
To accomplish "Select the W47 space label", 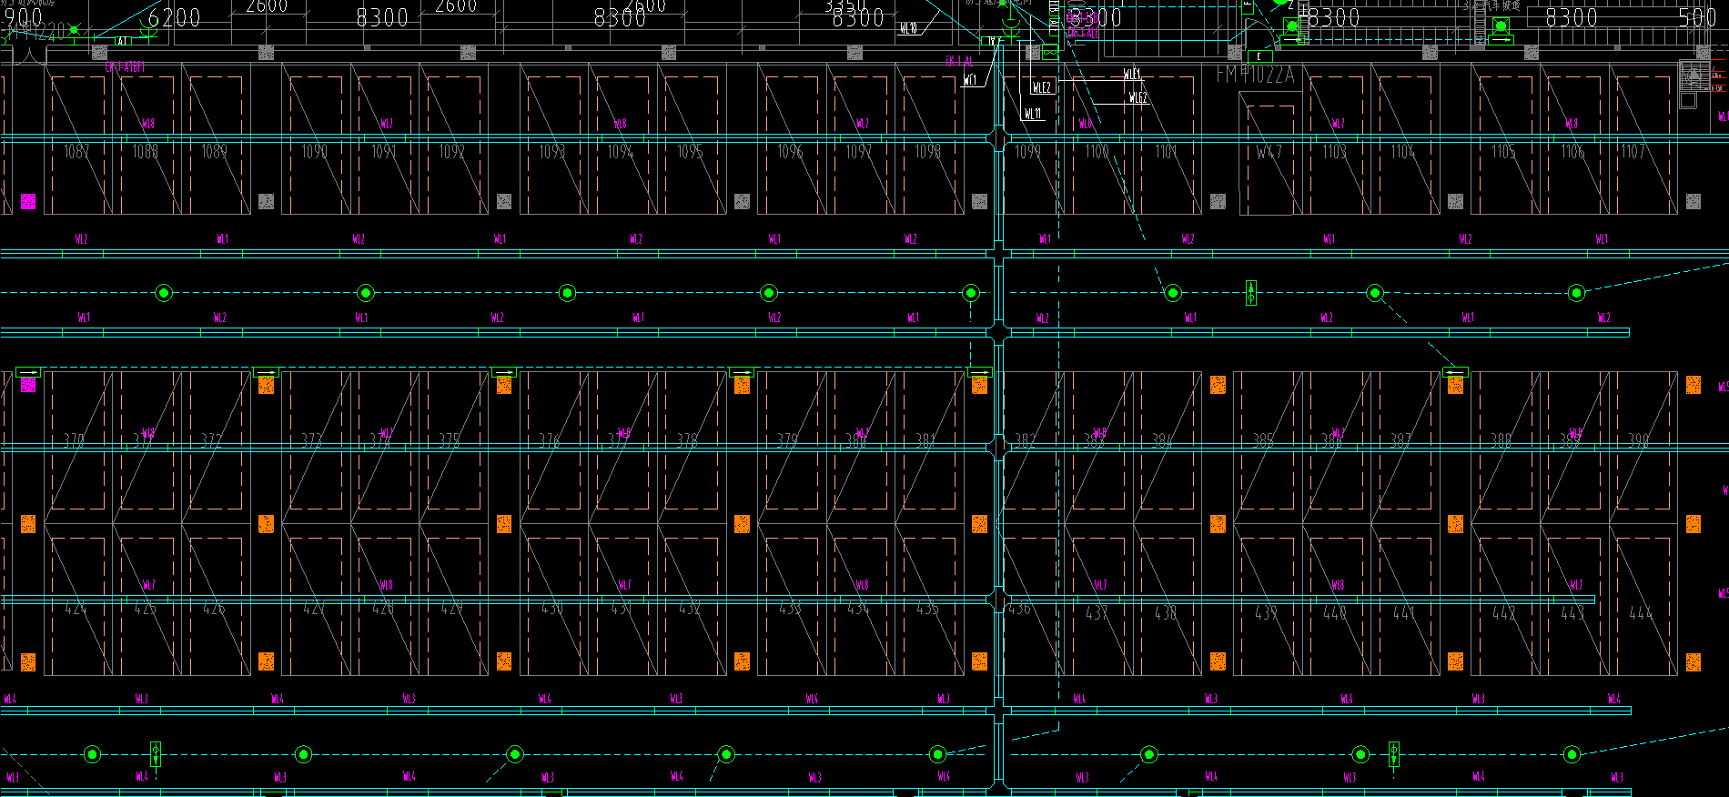I will pyautogui.click(x=1269, y=152).
